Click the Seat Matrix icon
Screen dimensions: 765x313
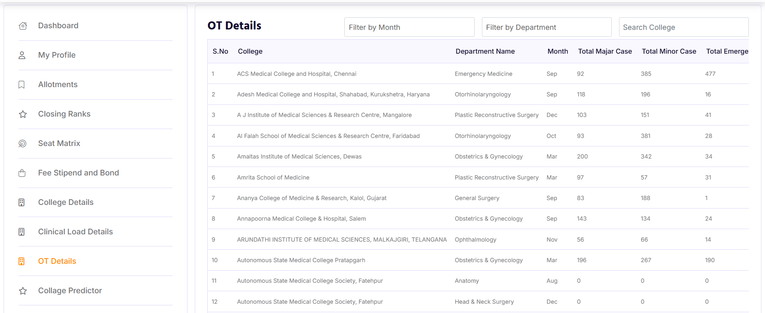[x=23, y=144]
